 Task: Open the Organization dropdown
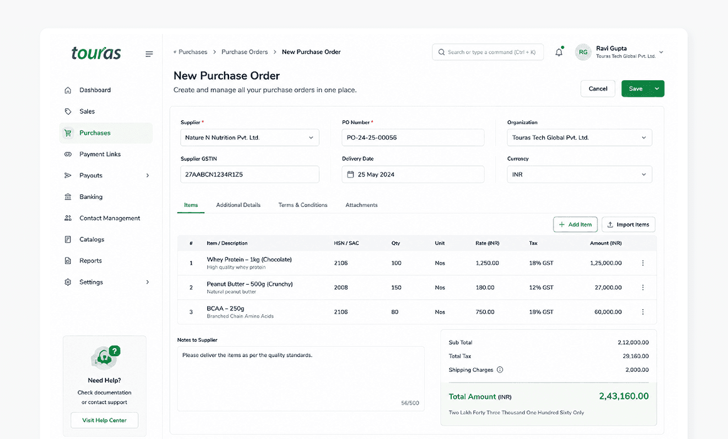[579, 138]
